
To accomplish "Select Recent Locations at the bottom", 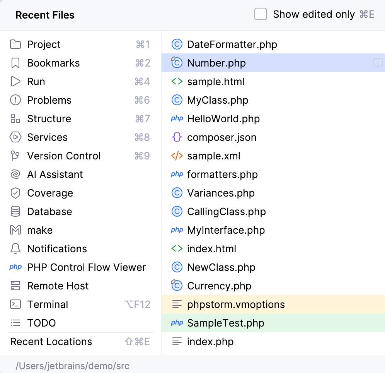I will tap(51, 342).
